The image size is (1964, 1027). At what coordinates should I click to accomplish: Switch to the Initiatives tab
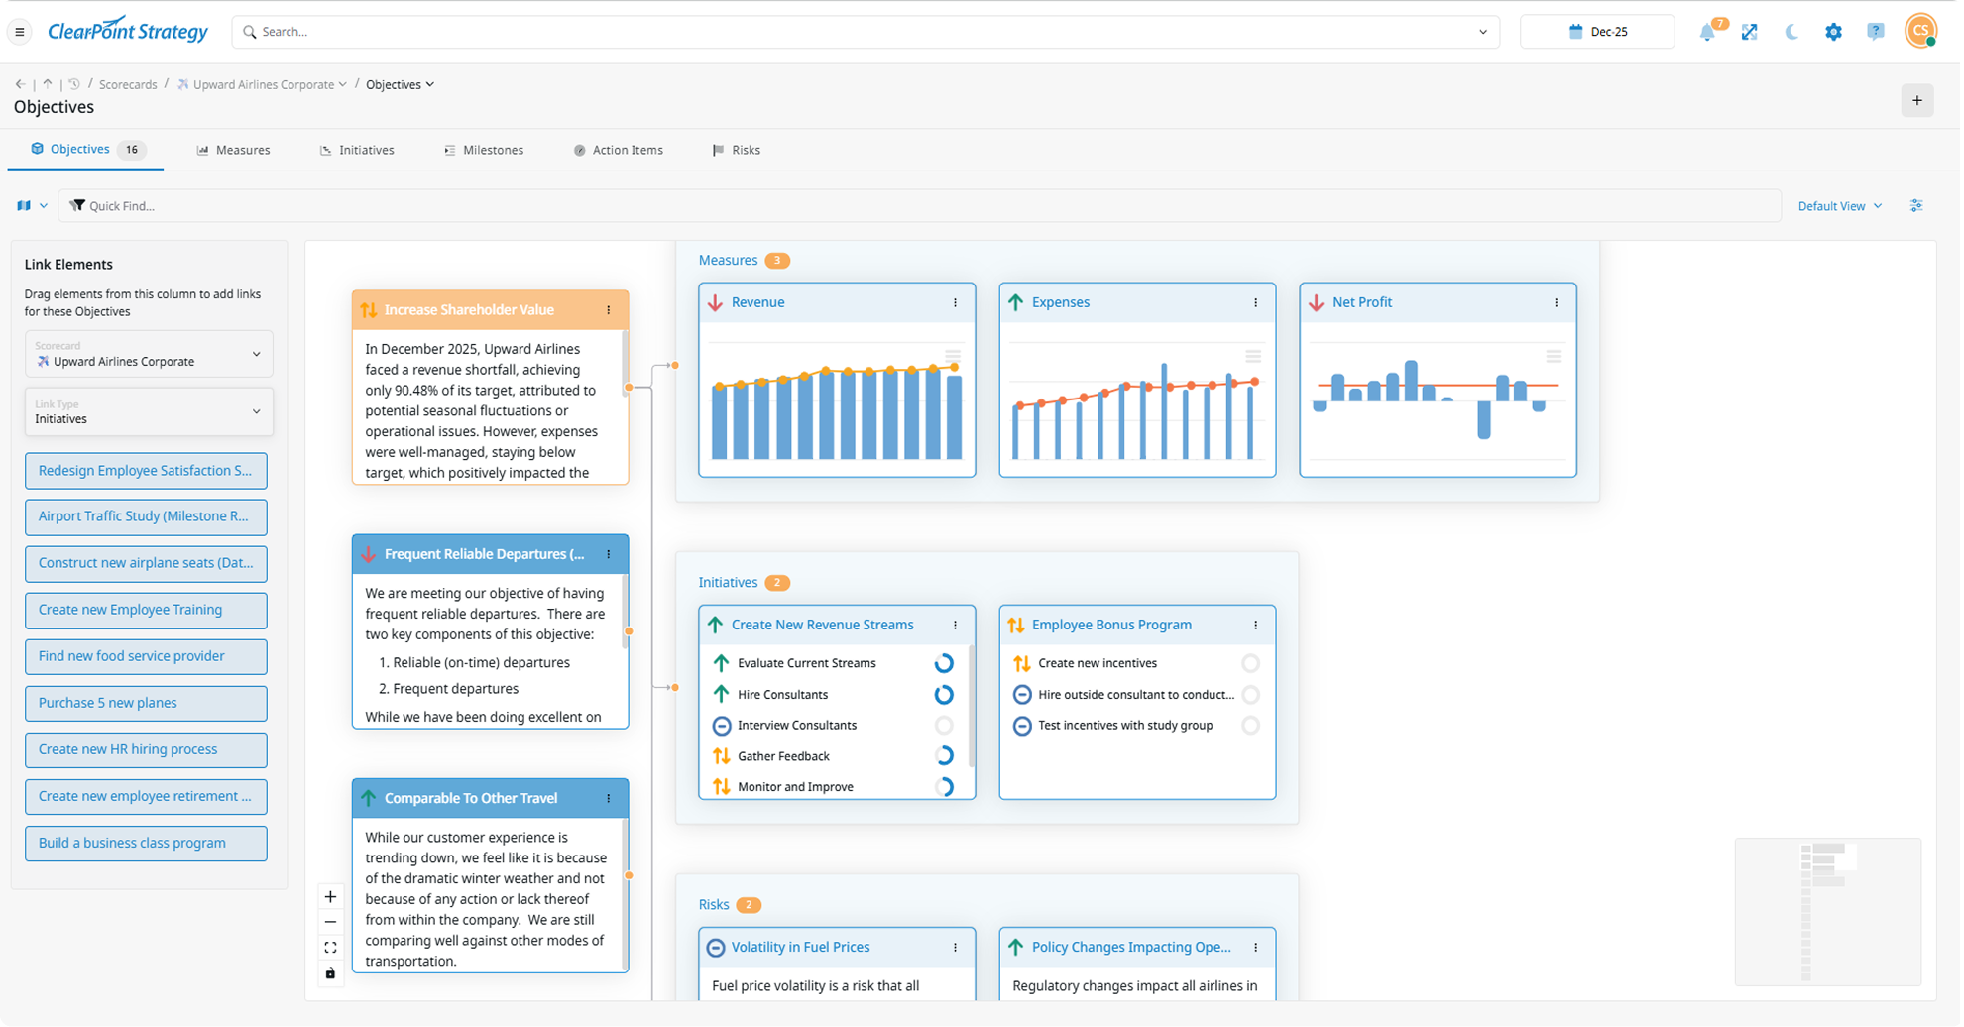(x=358, y=151)
